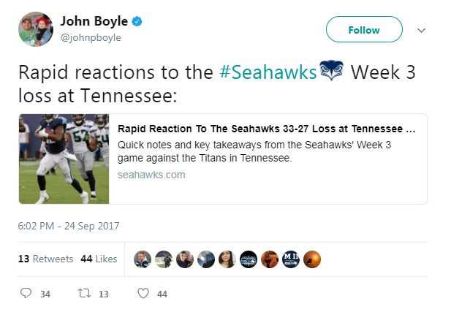Open the orange sunset liker avatar

pos(311,259)
